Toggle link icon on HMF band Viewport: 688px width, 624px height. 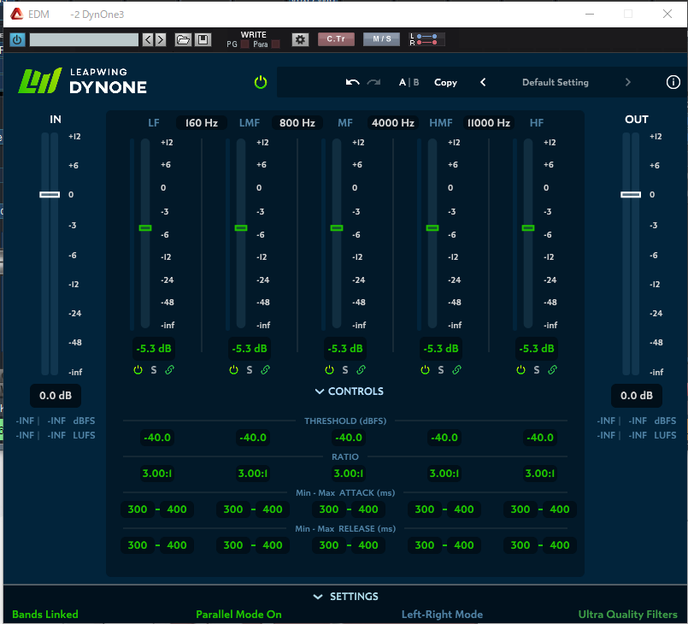coord(456,370)
